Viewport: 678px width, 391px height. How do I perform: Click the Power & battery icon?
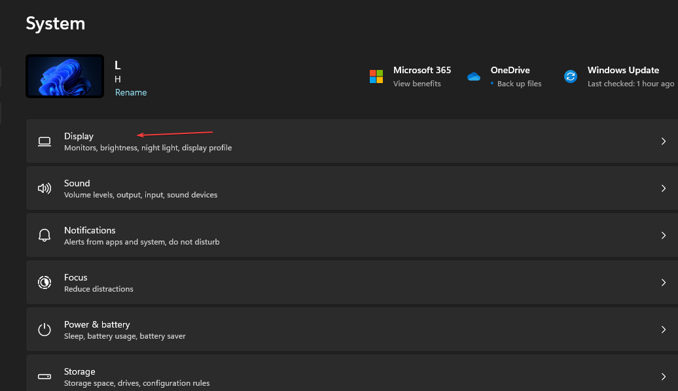[x=45, y=330]
